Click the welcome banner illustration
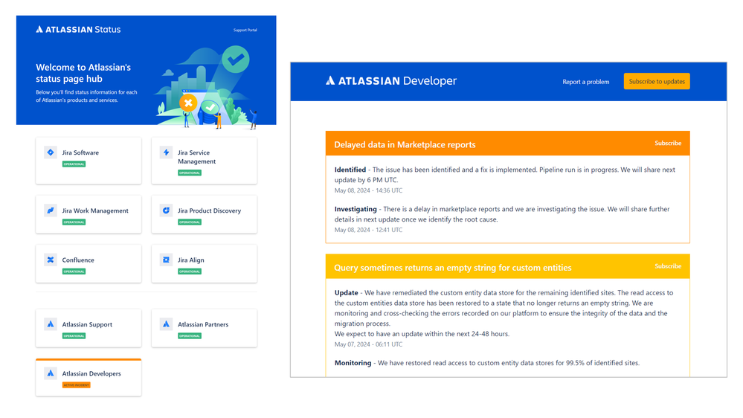Screen dimensions: 743x418 pos(207,88)
